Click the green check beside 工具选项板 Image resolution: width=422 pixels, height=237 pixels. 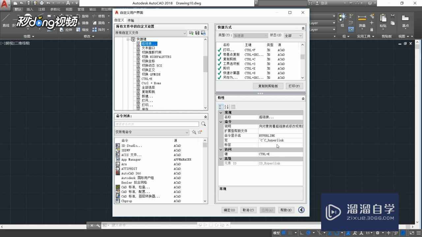[220, 64]
